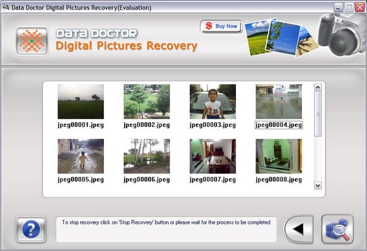This screenshot has height=251, width=367.
Task: Click scrollbar up arrow in thumbnail list
Action: pos(318,87)
